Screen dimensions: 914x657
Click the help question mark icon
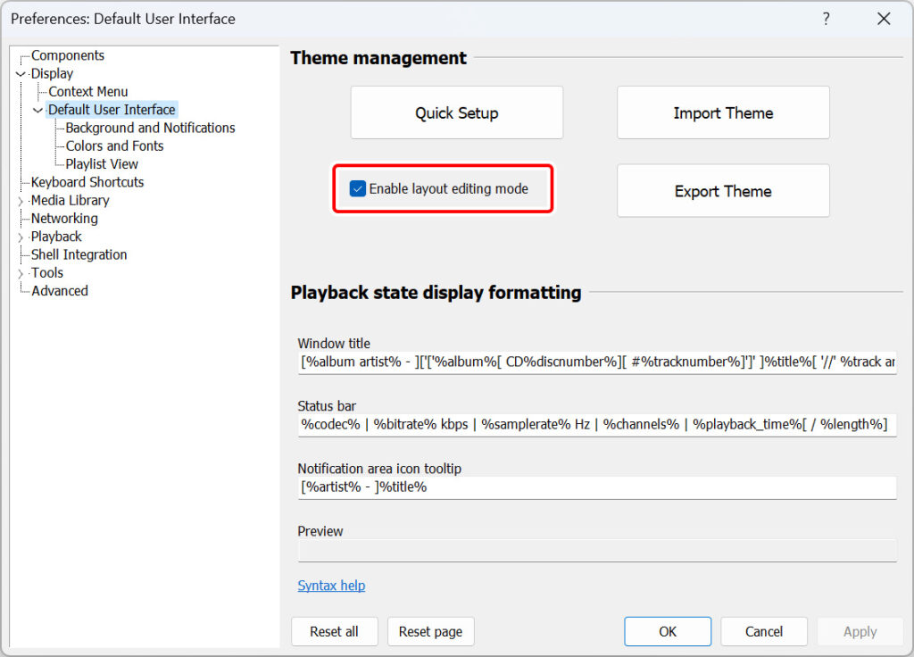[x=826, y=19]
